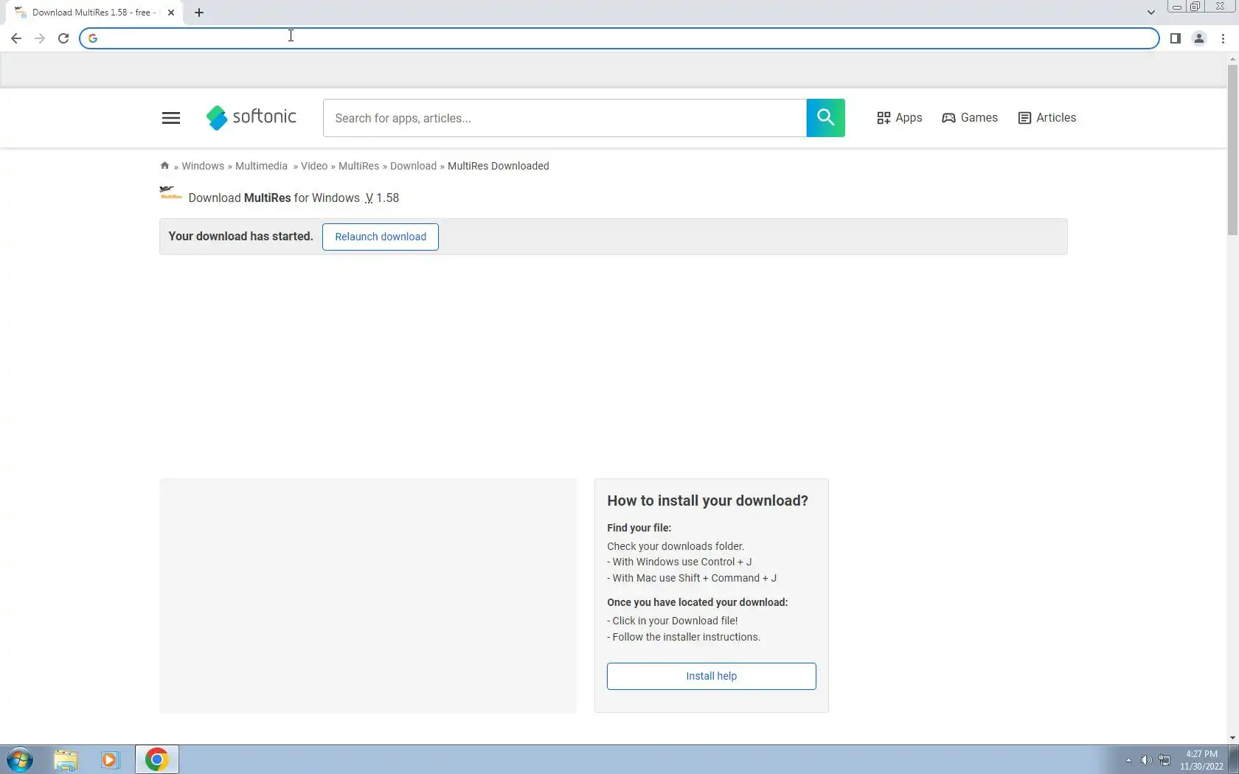
Task: Open the network status tray icon
Action: click(1165, 760)
